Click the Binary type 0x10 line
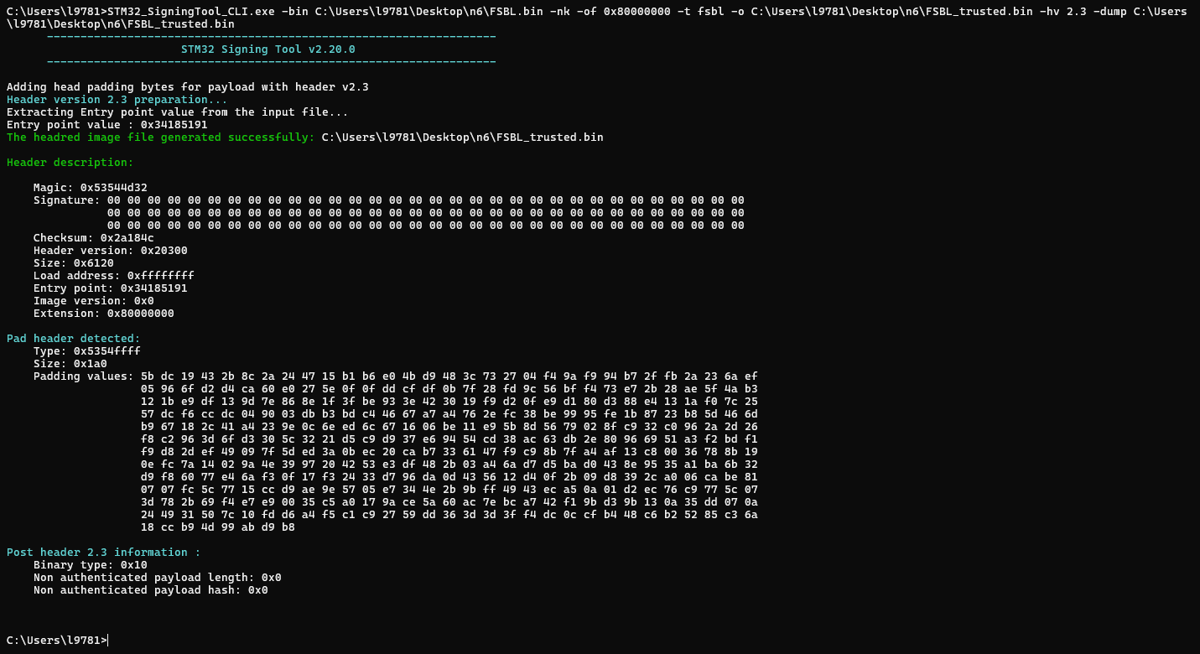This screenshot has width=1200, height=654. (x=90, y=565)
